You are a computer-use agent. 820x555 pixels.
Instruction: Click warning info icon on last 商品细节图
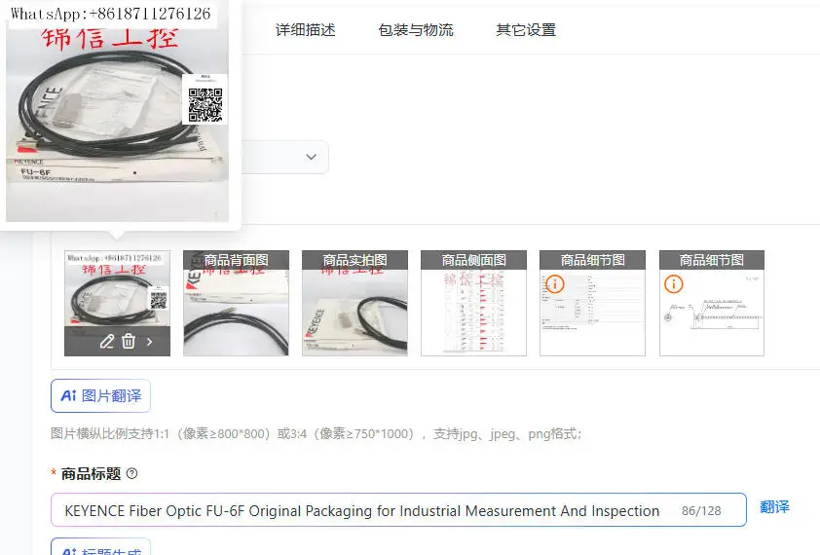click(x=674, y=284)
